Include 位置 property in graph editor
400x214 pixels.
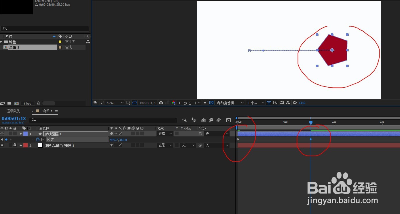click(x=43, y=140)
